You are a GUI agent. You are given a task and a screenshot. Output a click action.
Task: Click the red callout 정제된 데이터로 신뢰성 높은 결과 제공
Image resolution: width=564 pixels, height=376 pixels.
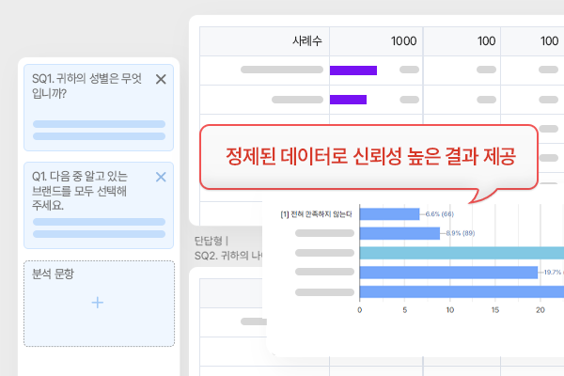click(x=369, y=157)
